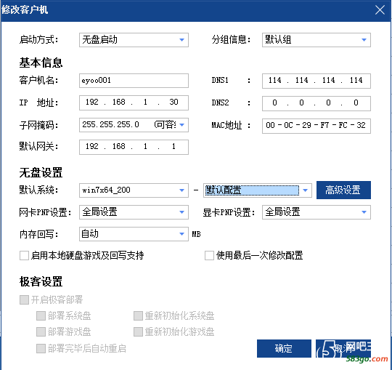Open the 网卡PNP设置 dropdown
The width and height of the screenshot is (392, 370).
point(134,212)
